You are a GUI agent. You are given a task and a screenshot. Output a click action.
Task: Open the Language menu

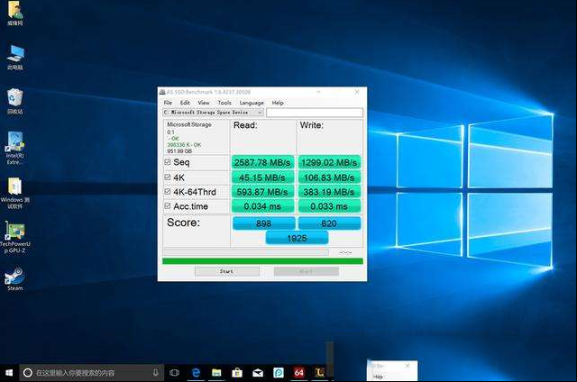252,103
